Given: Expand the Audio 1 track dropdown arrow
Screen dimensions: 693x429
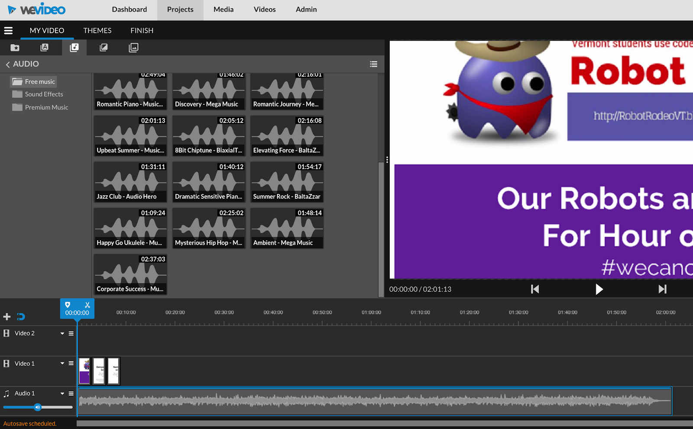Looking at the screenshot, I should point(62,394).
